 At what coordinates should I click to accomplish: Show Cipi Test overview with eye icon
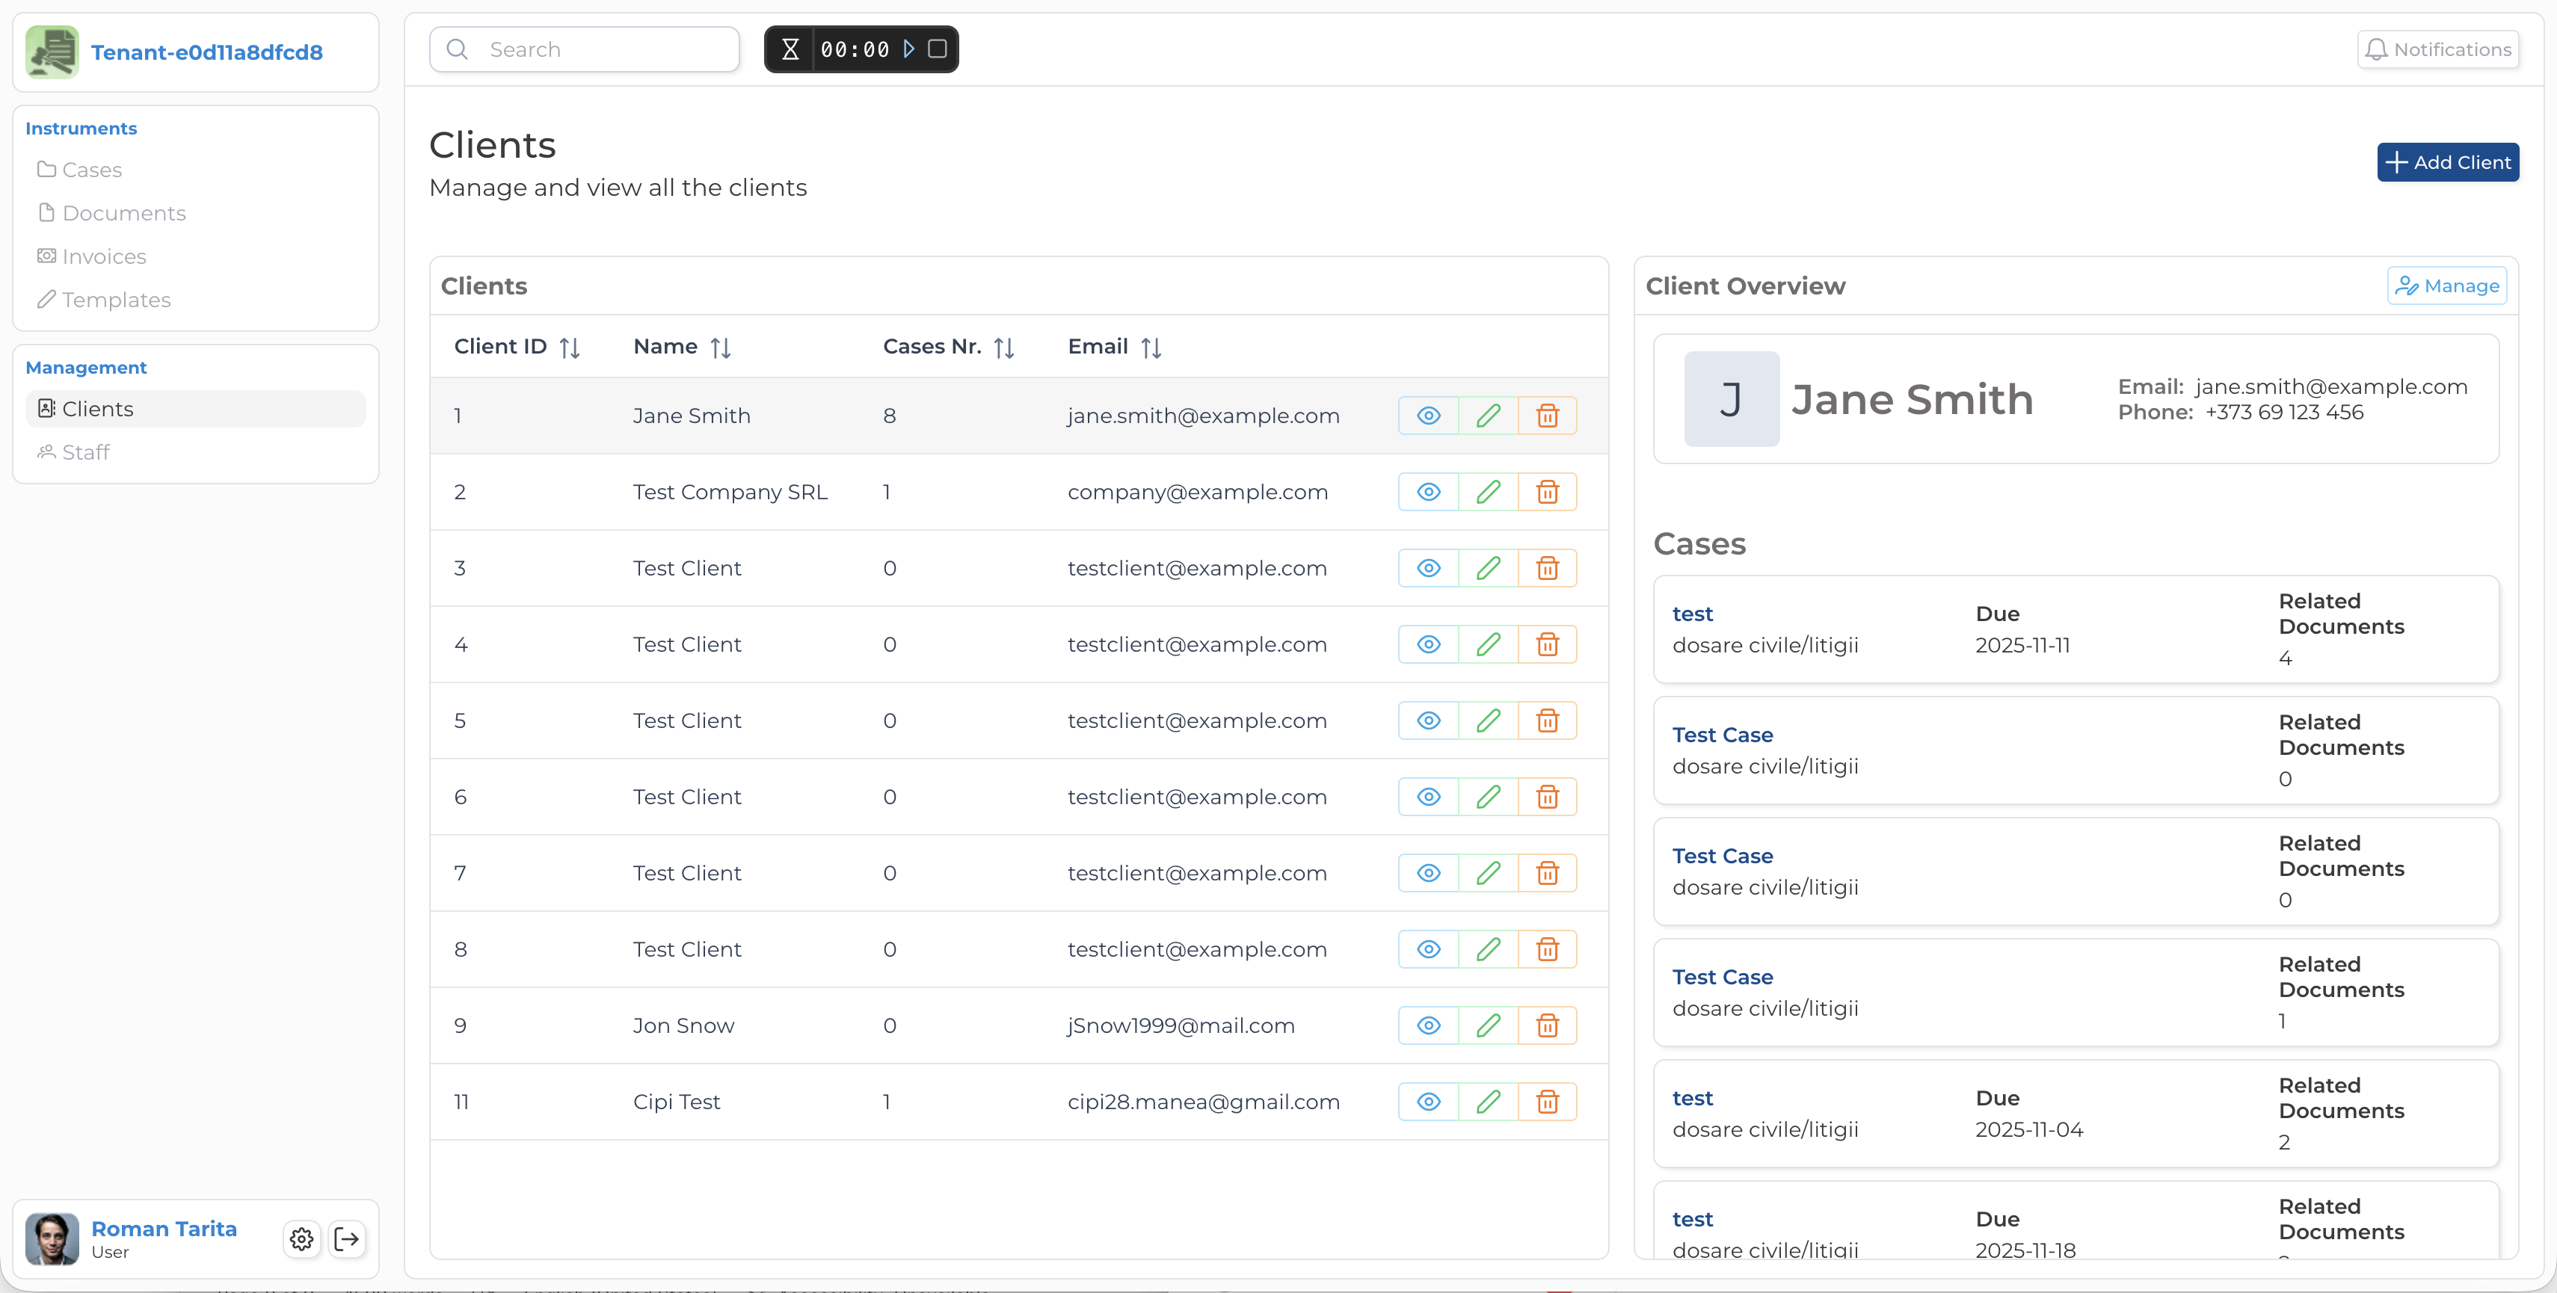[1427, 1102]
